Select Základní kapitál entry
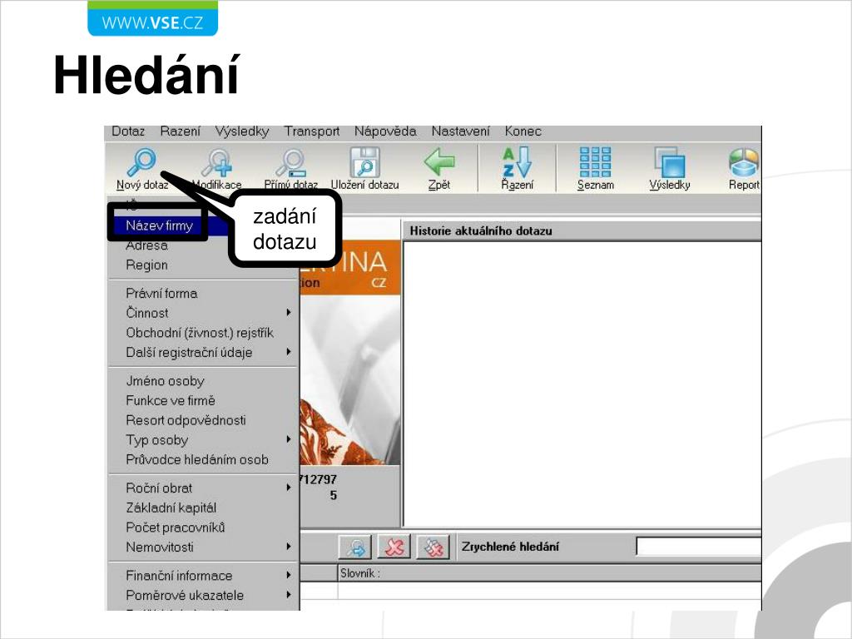This screenshot has height=639, width=852. point(171,508)
